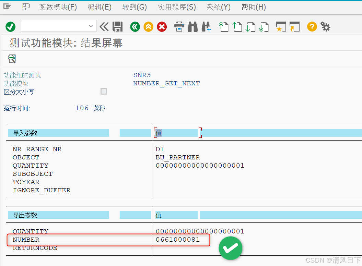The image size is (362, 266).
Task: Open the SAP system menu icon at top-left
Action: [7, 7]
